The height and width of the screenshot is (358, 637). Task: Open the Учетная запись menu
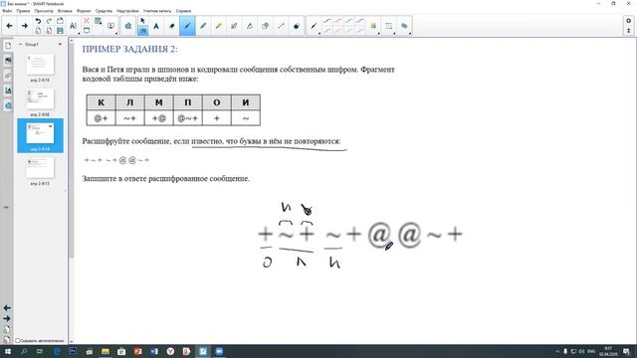[157, 11]
